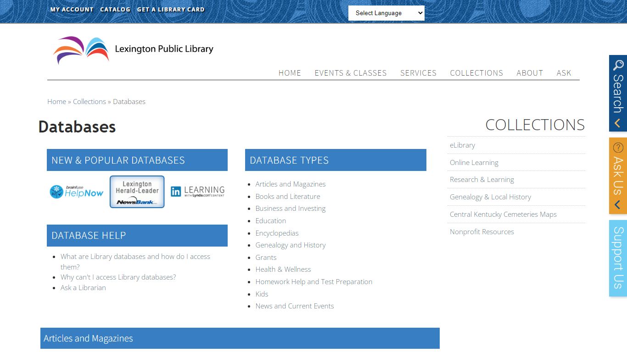Click the Home breadcrumb link
This screenshot has width=627, height=352.
(56, 102)
